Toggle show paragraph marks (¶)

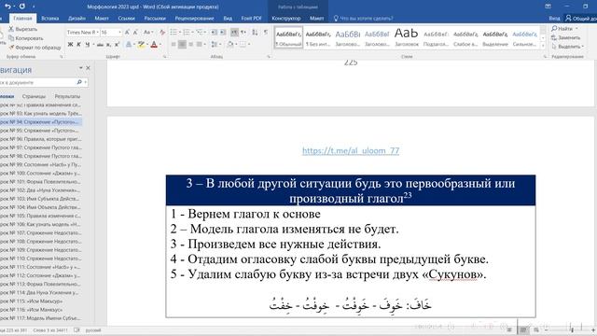(266, 33)
